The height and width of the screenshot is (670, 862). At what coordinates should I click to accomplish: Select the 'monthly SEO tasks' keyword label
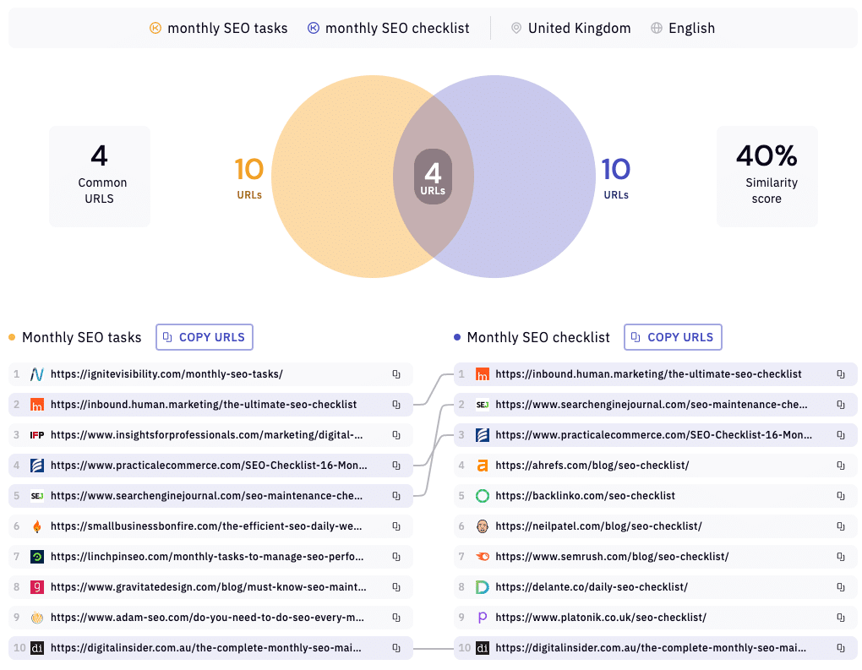[226, 28]
